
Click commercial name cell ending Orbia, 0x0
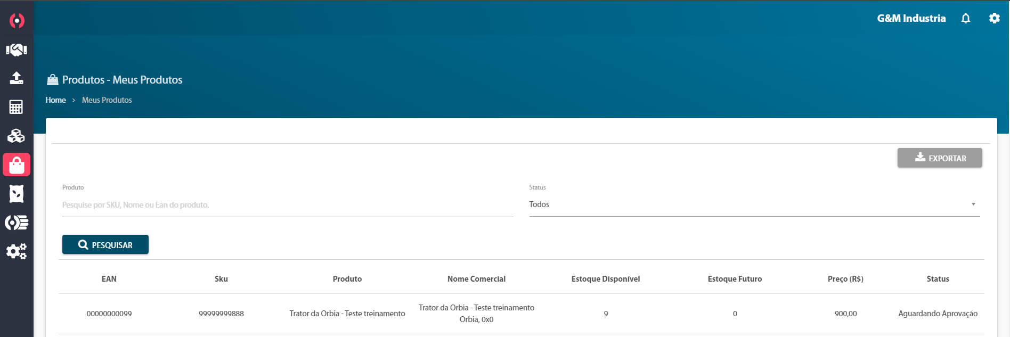pyautogui.click(x=476, y=314)
